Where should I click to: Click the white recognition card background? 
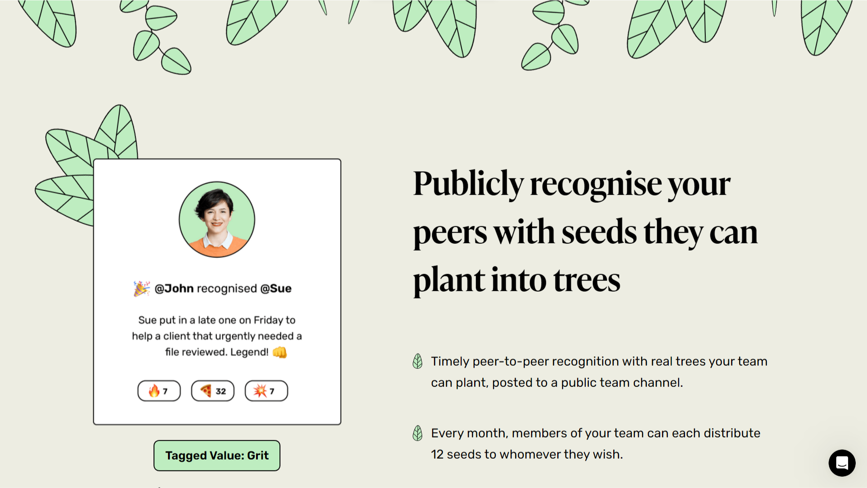(x=217, y=292)
